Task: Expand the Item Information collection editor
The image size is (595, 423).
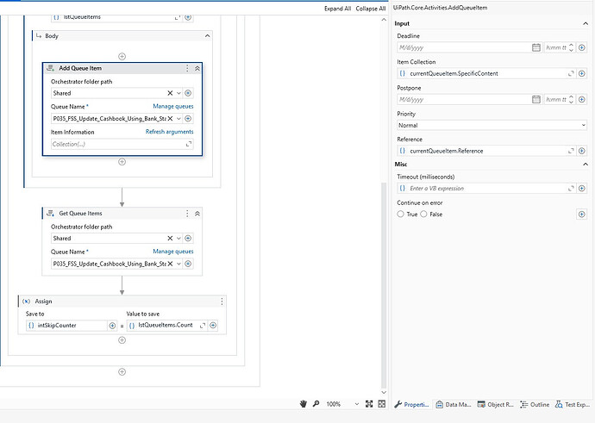Action: point(189,144)
